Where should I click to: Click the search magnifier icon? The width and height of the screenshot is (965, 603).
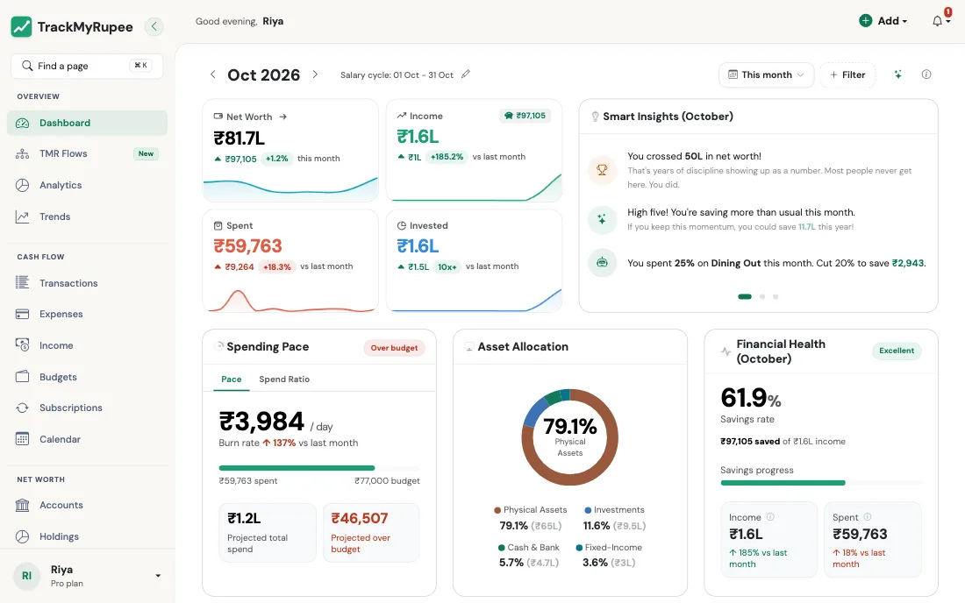(x=27, y=66)
